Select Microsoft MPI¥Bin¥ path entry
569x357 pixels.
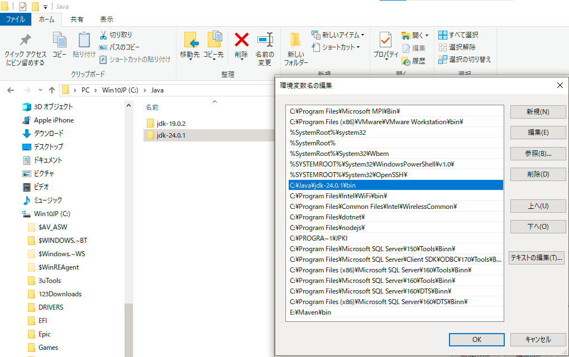(395, 111)
